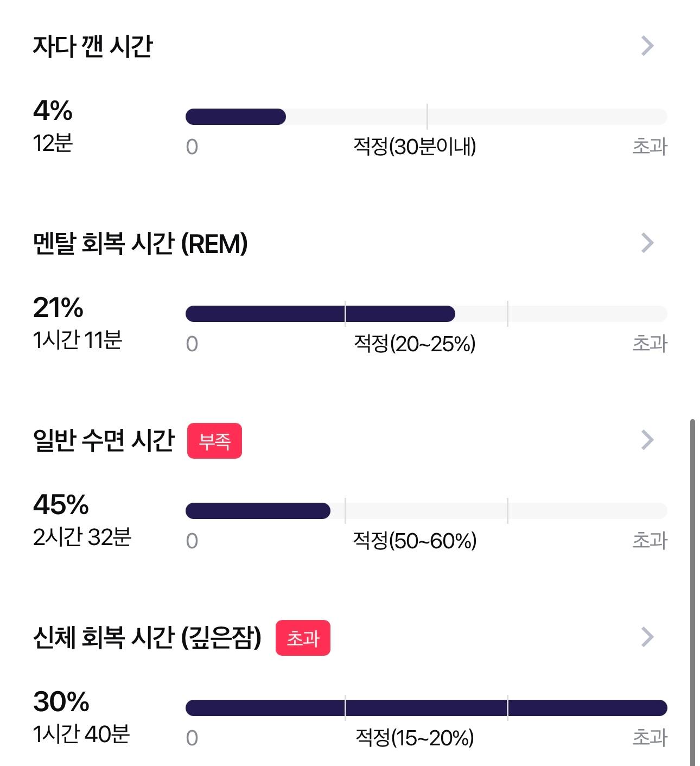Select the 자다 깬 시간 heading
700x766 pixels.
click(93, 47)
